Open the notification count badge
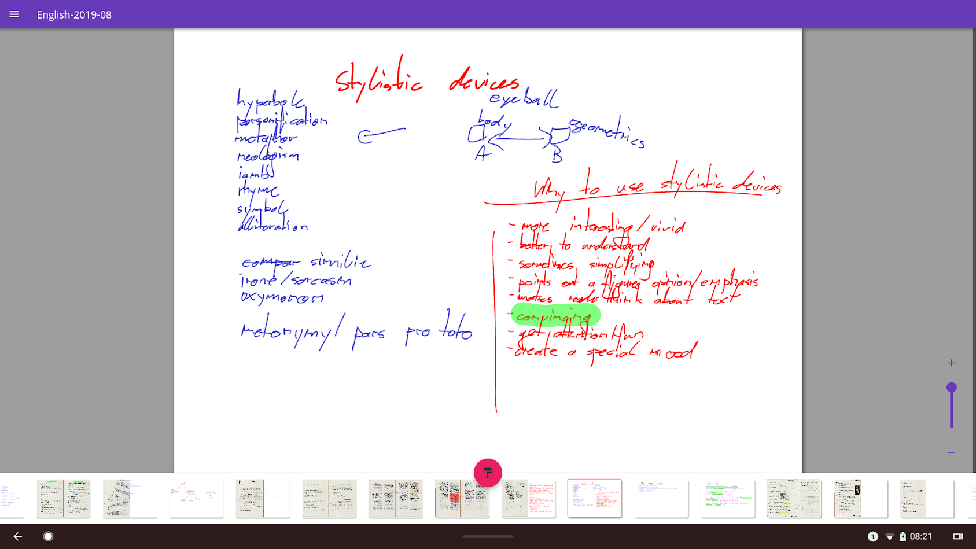The image size is (976, 549). click(x=872, y=537)
